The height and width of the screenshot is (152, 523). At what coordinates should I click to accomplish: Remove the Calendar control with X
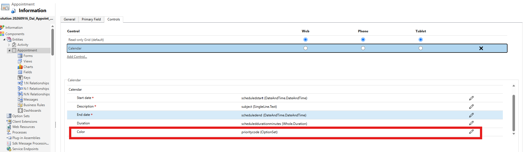point(481,48)
